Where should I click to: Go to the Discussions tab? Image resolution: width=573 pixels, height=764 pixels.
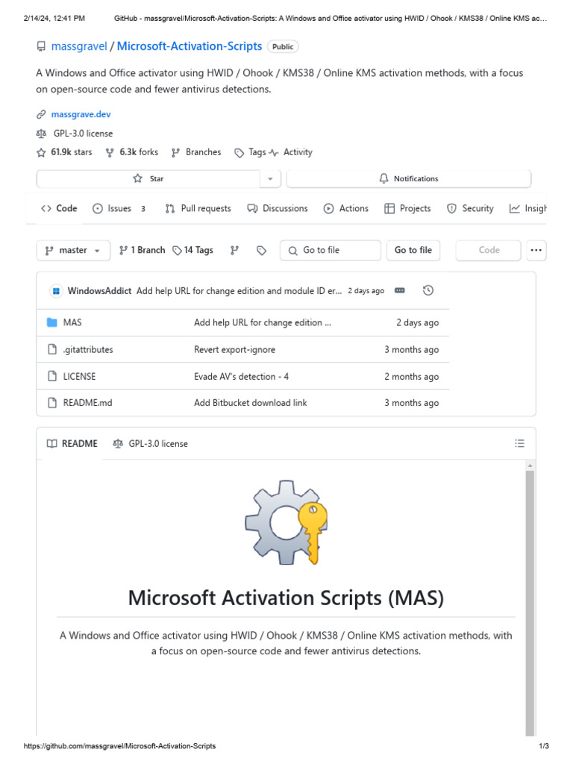point(278,209)
